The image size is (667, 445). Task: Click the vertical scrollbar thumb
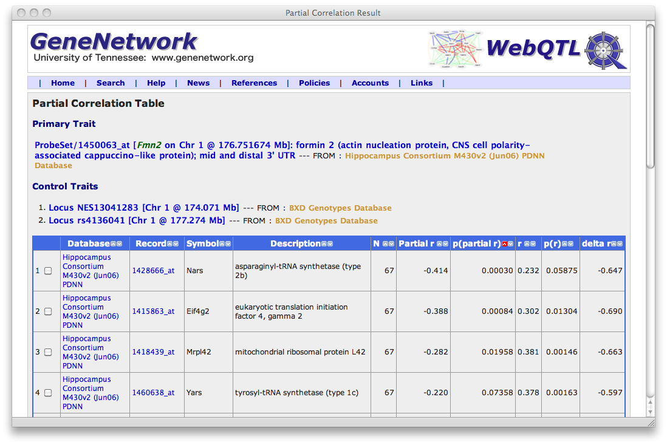point(650,97)
